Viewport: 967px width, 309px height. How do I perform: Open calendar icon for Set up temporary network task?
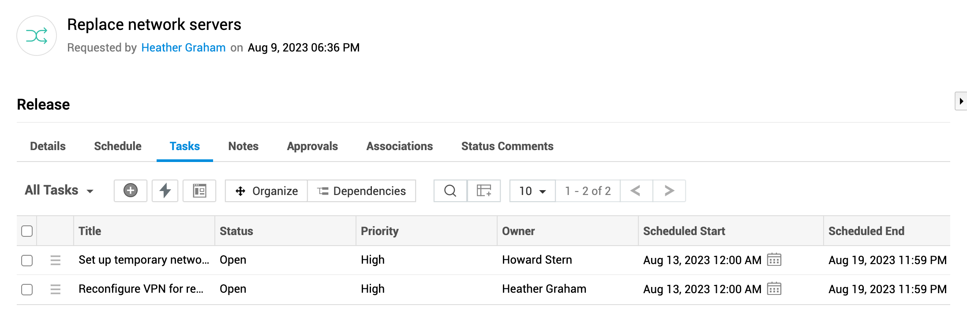[774, 260]
